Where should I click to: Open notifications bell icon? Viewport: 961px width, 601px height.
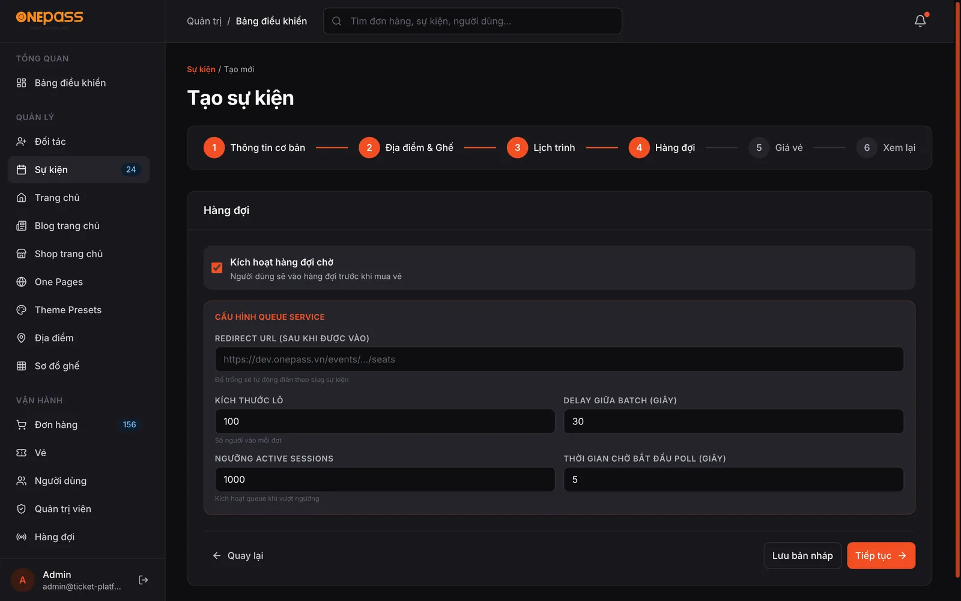920,21
